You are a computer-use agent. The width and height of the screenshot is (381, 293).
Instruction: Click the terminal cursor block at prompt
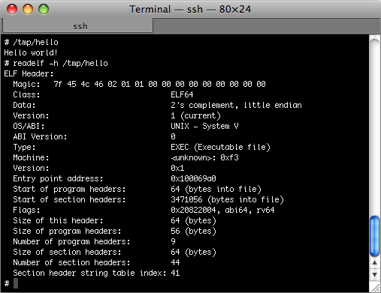(x=16, y=283)
